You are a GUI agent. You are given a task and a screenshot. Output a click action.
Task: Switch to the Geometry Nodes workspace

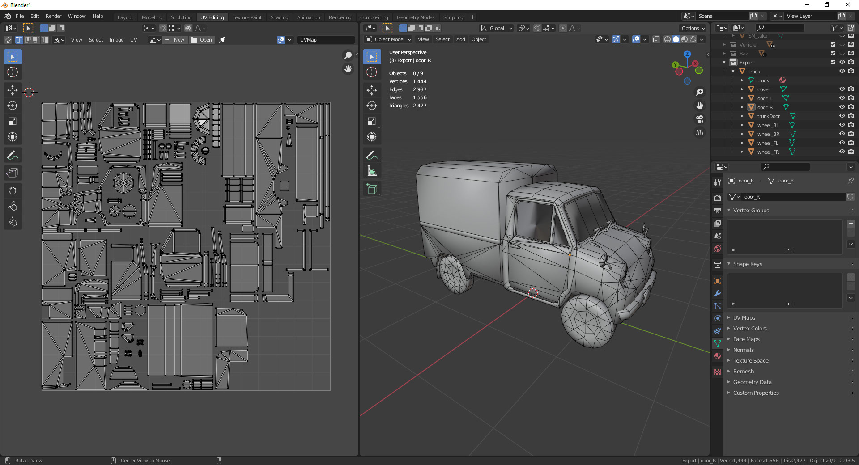pos(416,17)
